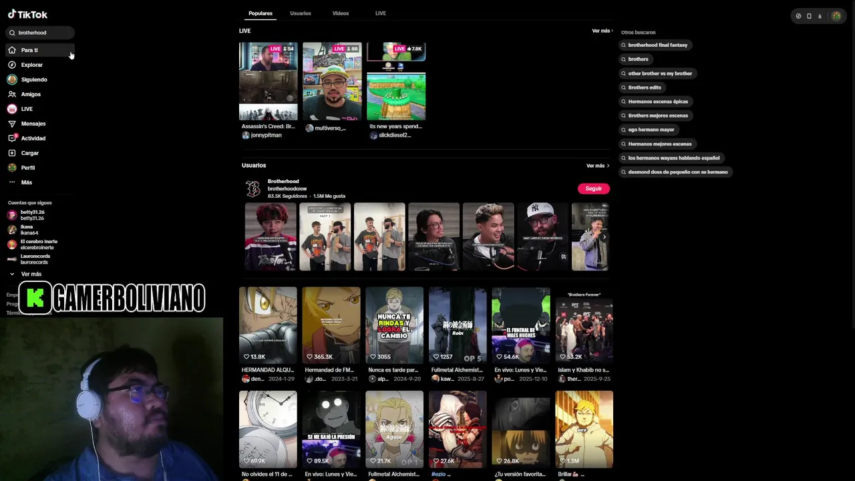Open the Siguiendo avatar icon
855x481 pixels.
[x=12, y=79]
